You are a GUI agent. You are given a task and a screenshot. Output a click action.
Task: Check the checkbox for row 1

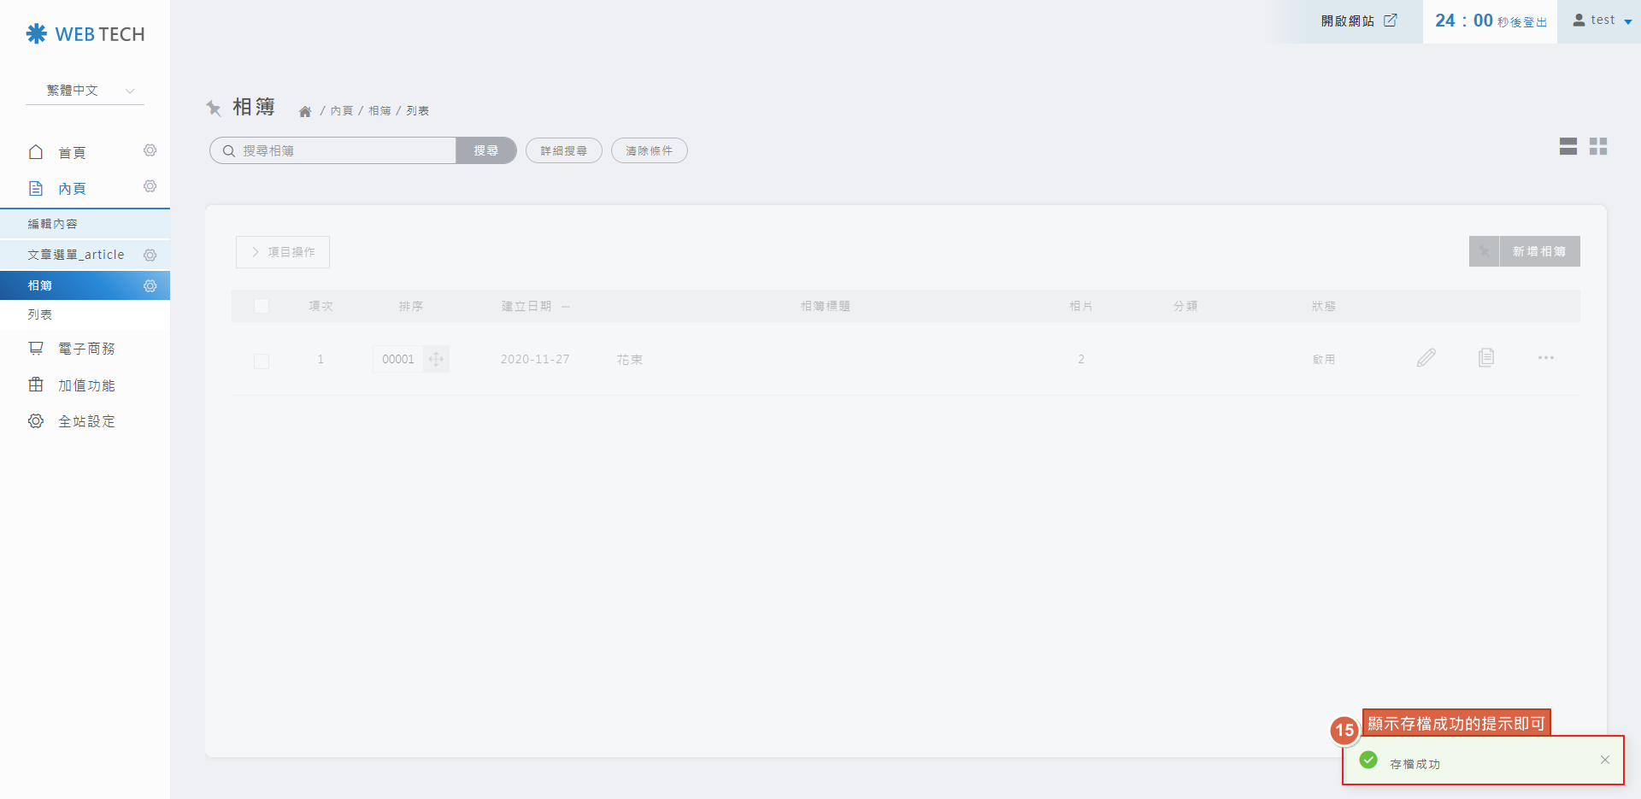click(262, 361)
